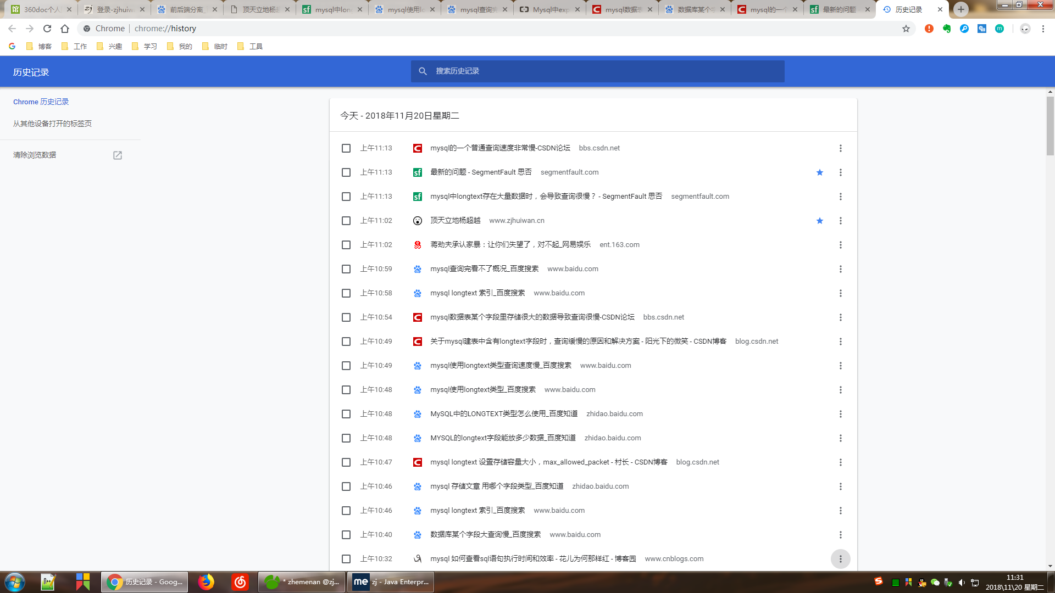
Task: Check the box for bbs.csdn.net 11:13 entry
Action: pyautogui.click(x=346, y=148)
